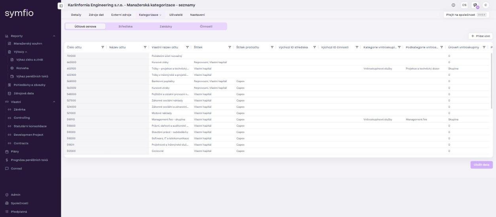
Task: Open the announcements megaphone icon
Action: click(x=474, y=6)
